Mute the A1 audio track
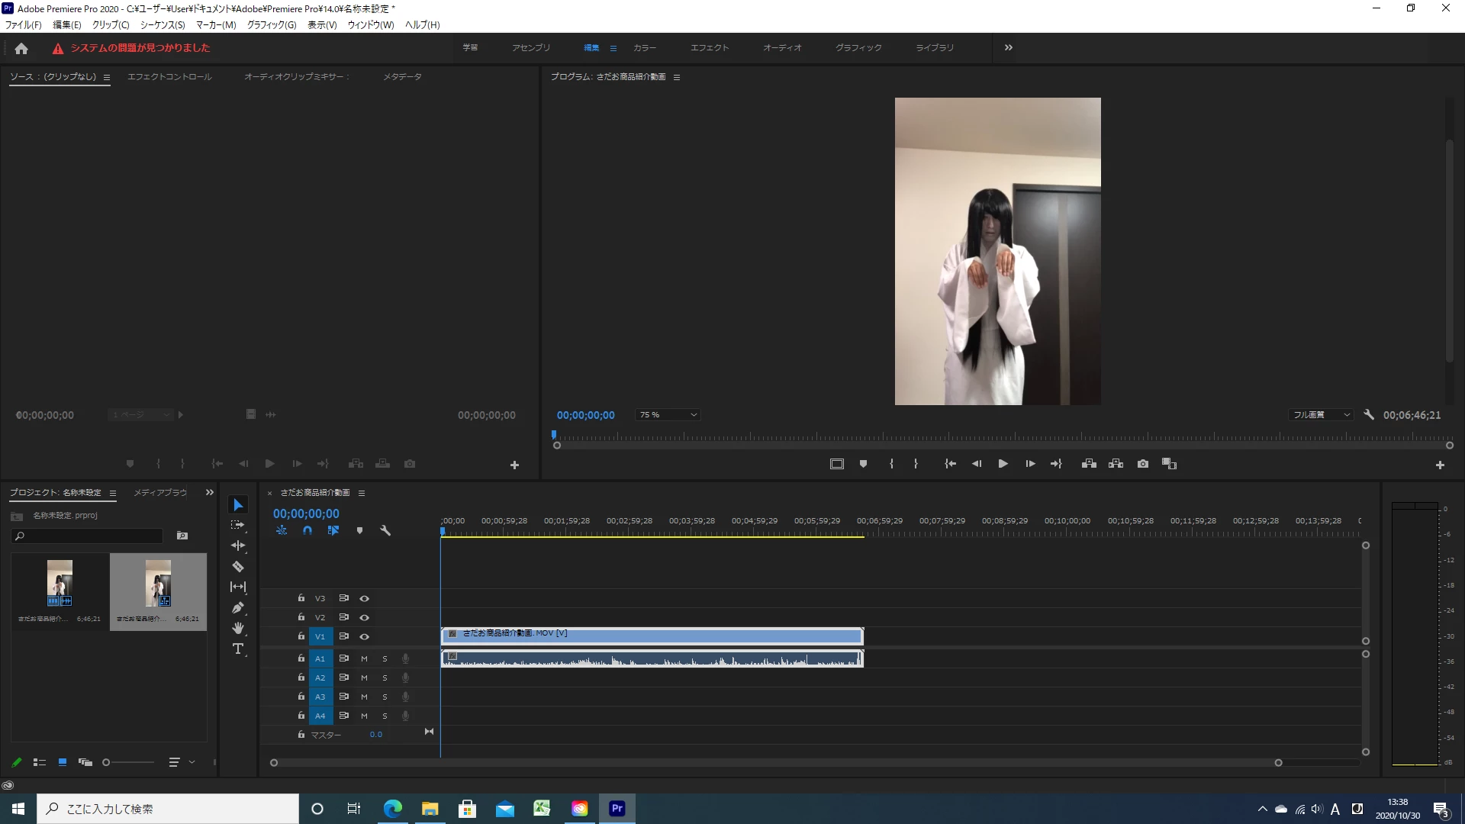The width and height of the screenshot is (1465, 824). (364, 658)
